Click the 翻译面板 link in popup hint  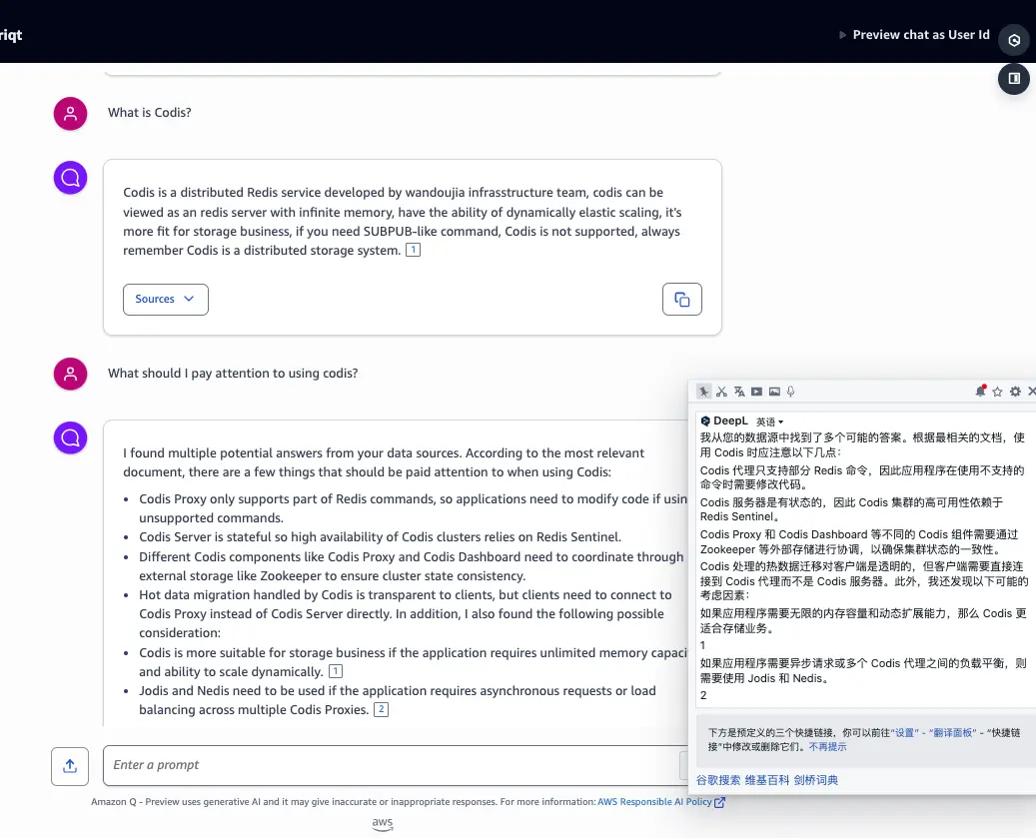click(x=952, y=732)
